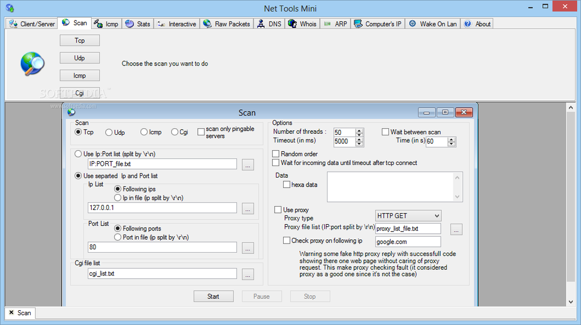
Task: Browse for IP:PORT file
Action: pos(248,164)
